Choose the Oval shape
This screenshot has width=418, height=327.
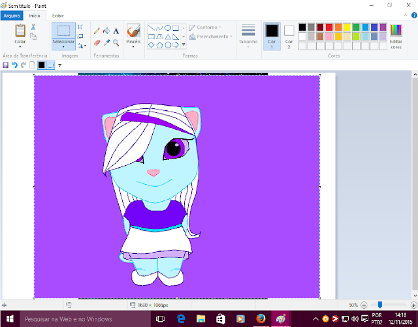pyautogui.click(x=168, y=27)
